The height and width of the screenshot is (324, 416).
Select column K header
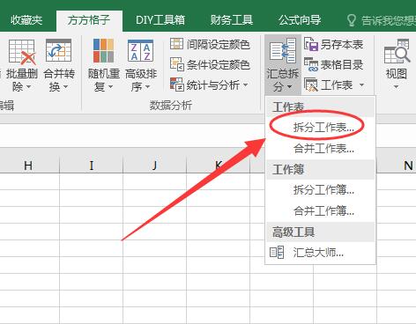[x=219, y=166]
